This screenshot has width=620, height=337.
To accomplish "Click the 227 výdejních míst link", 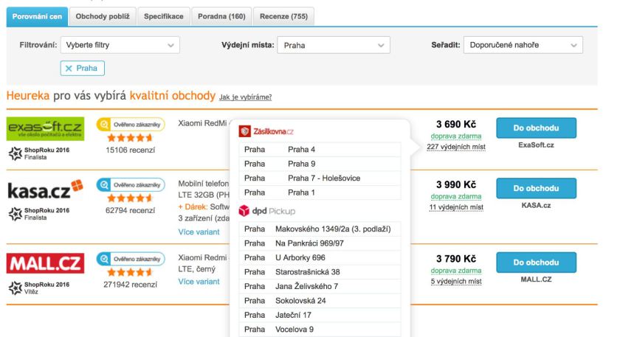I will coord(456,147).
